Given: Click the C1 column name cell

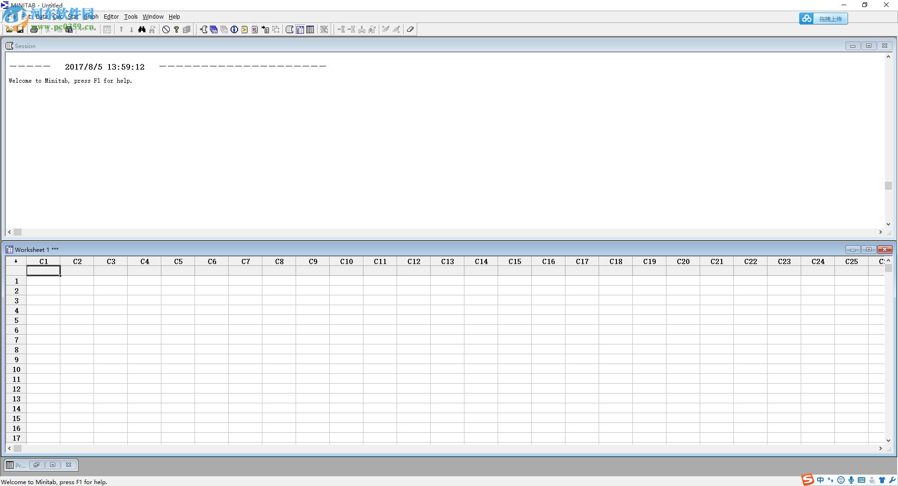Looking at the screenshot, I should 43,271.
